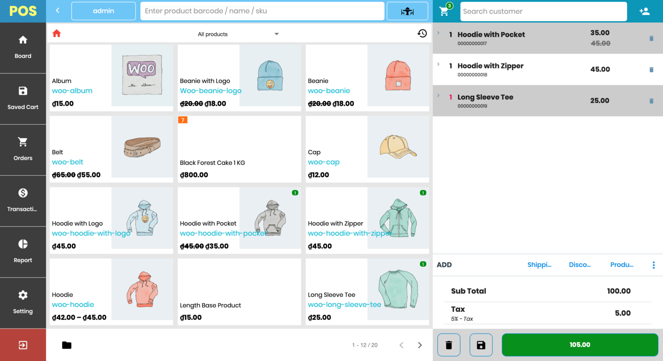Click the add customer icon
The image size is (663, 361).
[644, 11]
